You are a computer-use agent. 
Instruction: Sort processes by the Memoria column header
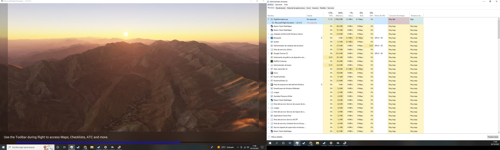(338, 14)
